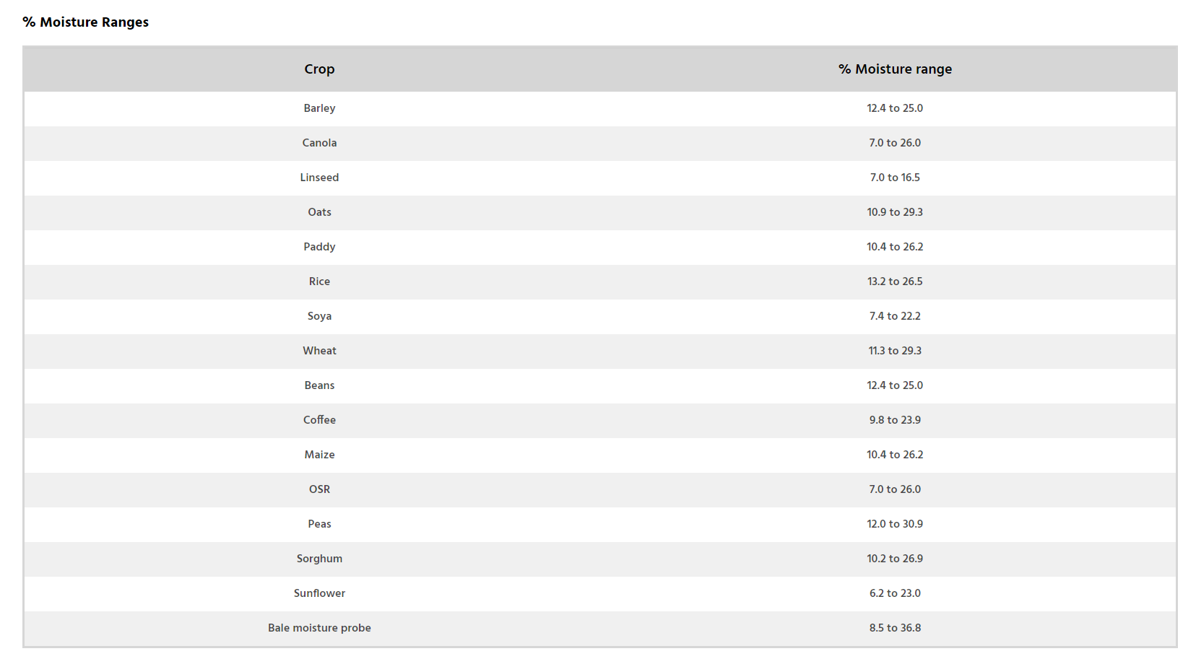This screenshot has width=1196, height=659.
Task: Click the Linseed row label
Action: click(x=319, y=178)
